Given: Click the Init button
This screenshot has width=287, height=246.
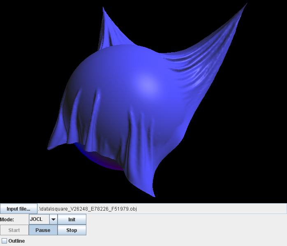Looking at the screenshot, I should [x=72, y=219].
